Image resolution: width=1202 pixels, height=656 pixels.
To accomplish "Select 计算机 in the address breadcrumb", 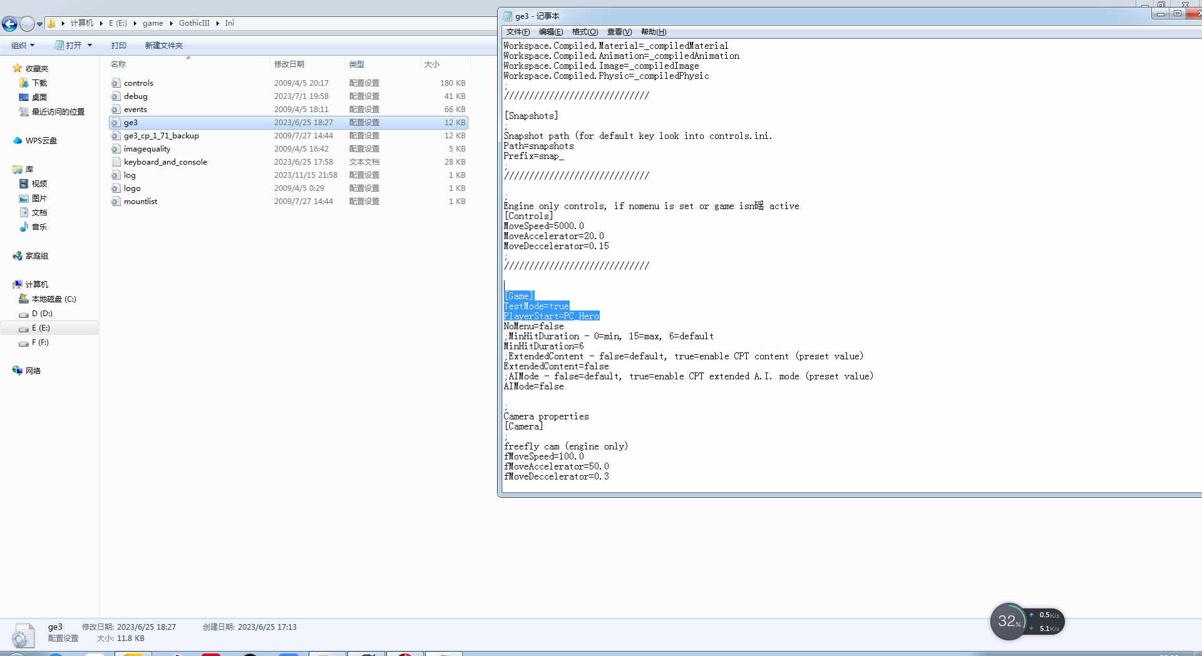I will point(81,23).
